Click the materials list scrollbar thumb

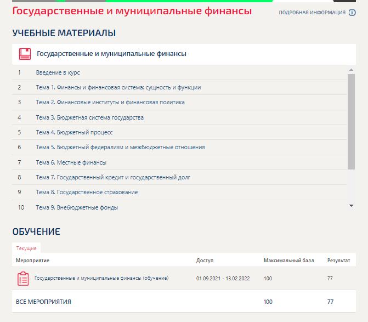351,122
